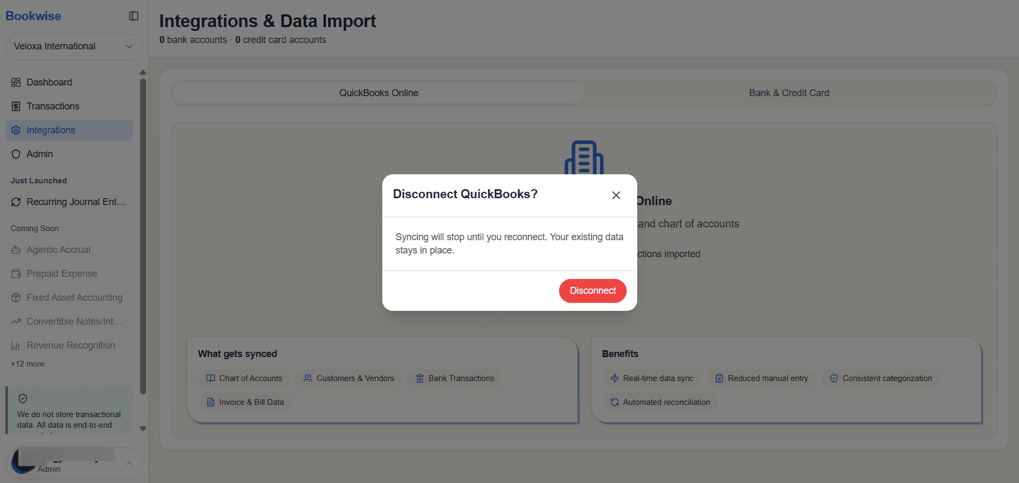Image resolution: width=1019 pixels, height=483 pixels.
Task: Click the 0 credit card accounts text
Action: (280, 40)
